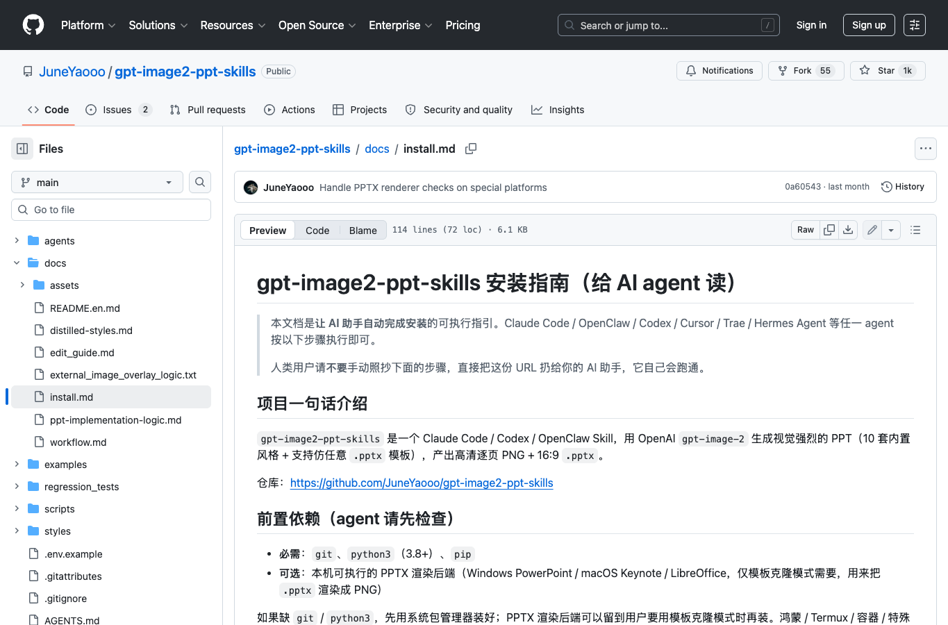Edit this file with the pencil icon
The width and height of the screenshot is (948, 625).
(x=872, y=230)
